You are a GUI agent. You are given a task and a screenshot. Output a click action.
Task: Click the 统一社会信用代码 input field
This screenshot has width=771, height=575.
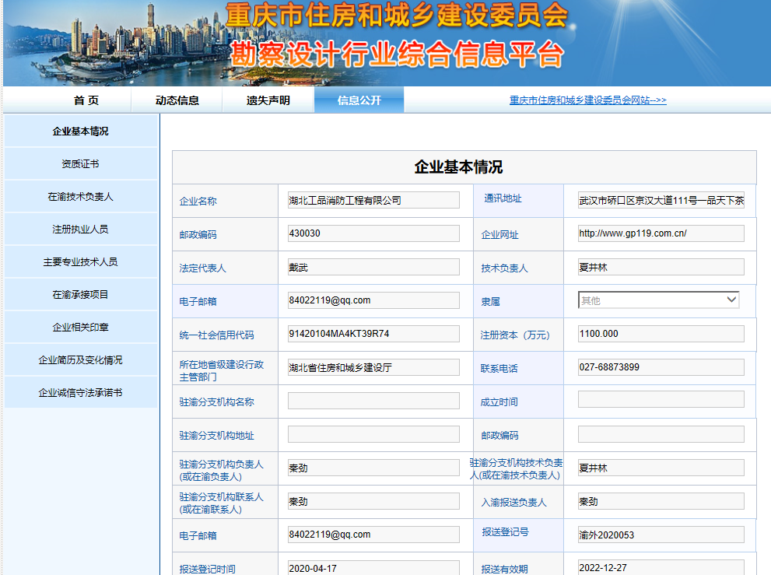tap(373, 334)
